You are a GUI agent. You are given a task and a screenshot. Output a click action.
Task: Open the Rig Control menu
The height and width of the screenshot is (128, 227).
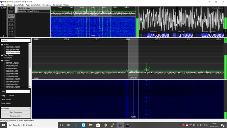(57, 5)
